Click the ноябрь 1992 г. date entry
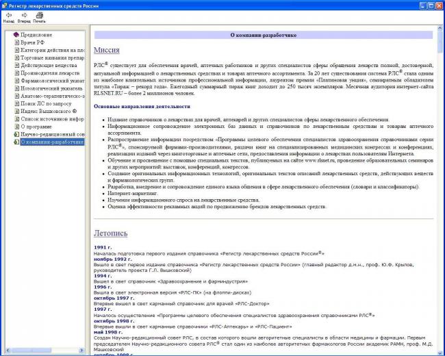 pos(113,259)
